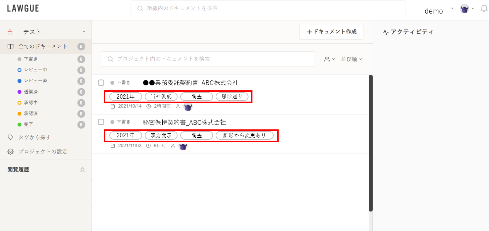489x231 pixels.
Task: Open 秘密保持契約書_ABC株式会社 document title
Action: click(x=185, y=122)
